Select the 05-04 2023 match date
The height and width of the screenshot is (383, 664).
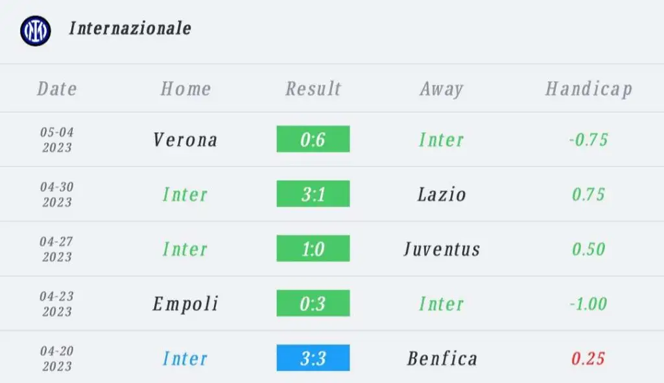click(x=57, y=140)
